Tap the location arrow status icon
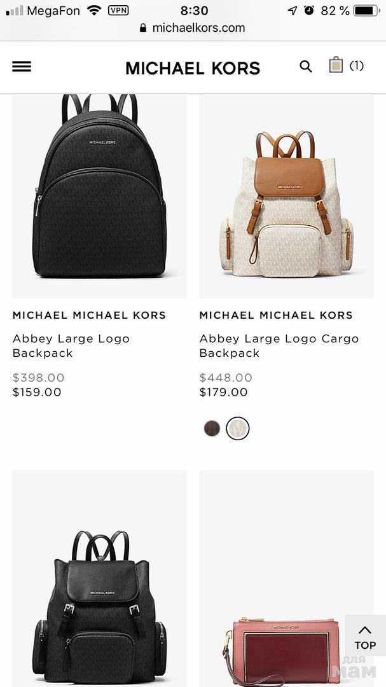 tap(293, 11)
